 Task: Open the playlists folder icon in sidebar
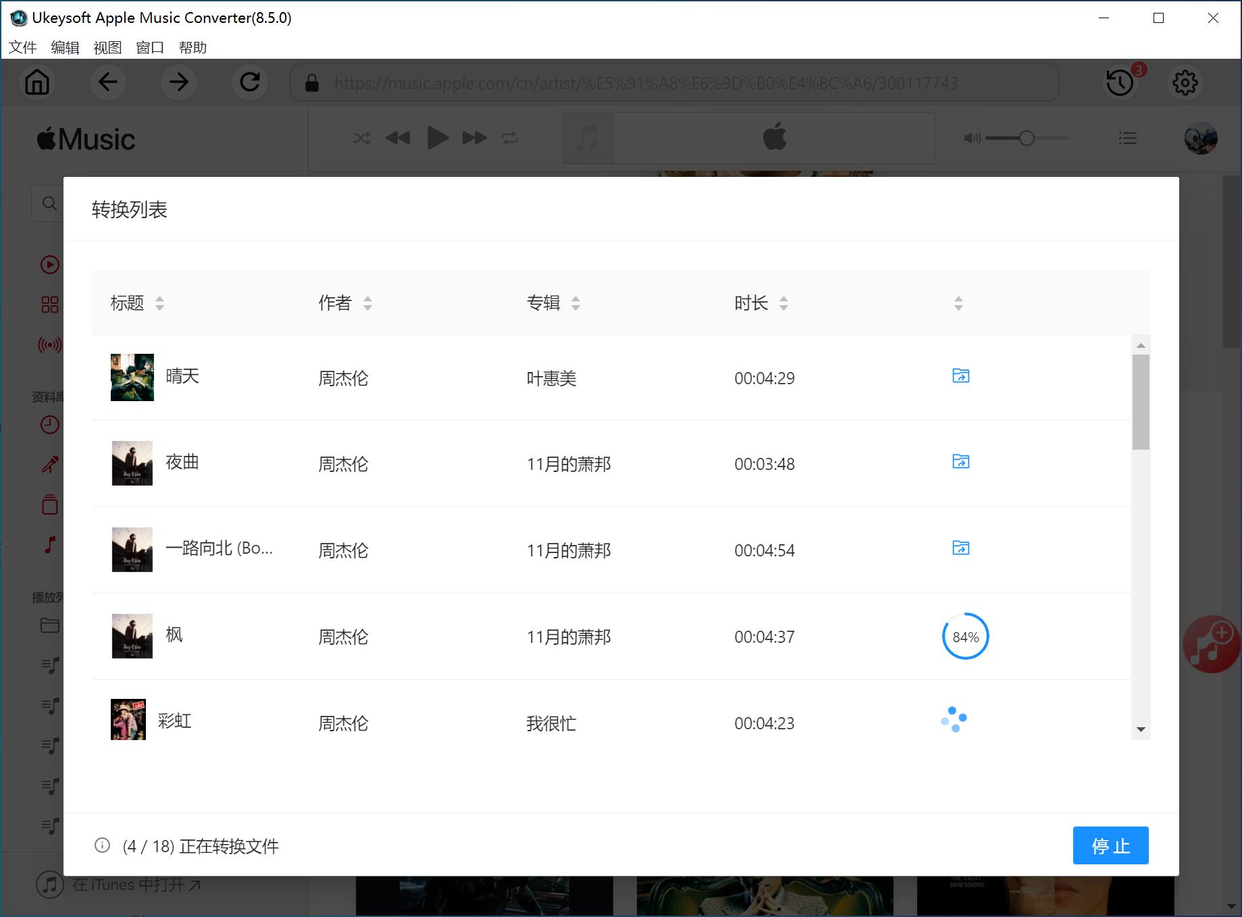[x=50, y=625]
